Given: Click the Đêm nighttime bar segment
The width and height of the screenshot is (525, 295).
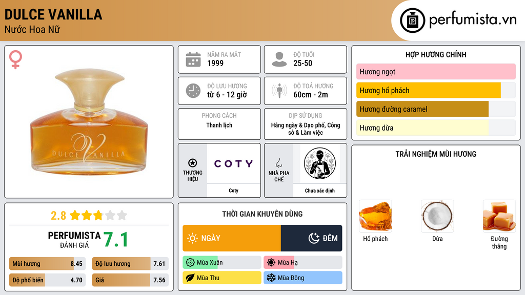Looking at the screenshot, I should click(x=311, y=238).
